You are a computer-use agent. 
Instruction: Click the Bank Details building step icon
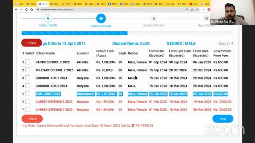click(206, 18)
